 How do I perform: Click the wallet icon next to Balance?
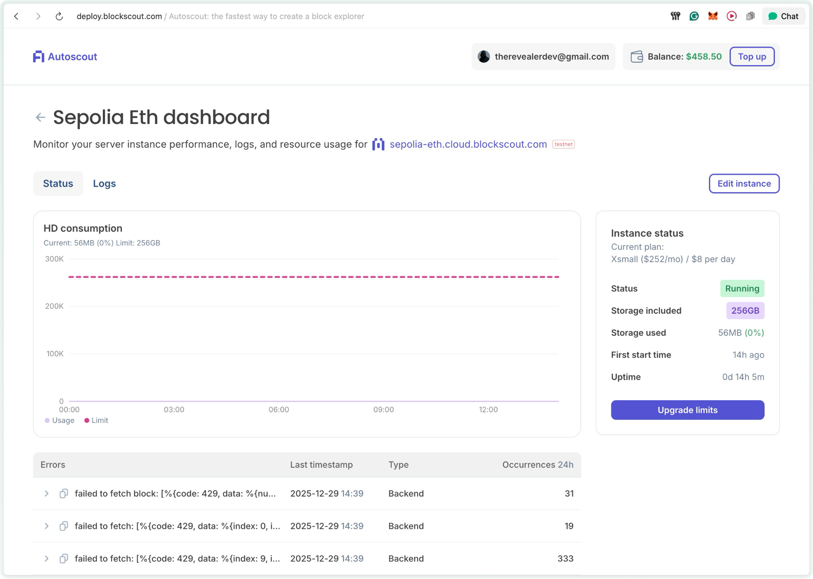click(637, 57)
